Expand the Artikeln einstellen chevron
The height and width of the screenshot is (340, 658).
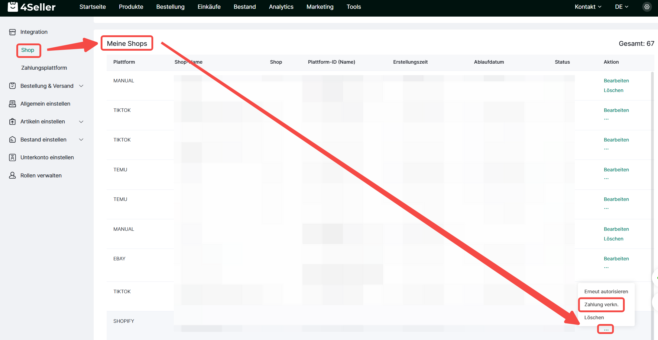(x=81, y=122)
